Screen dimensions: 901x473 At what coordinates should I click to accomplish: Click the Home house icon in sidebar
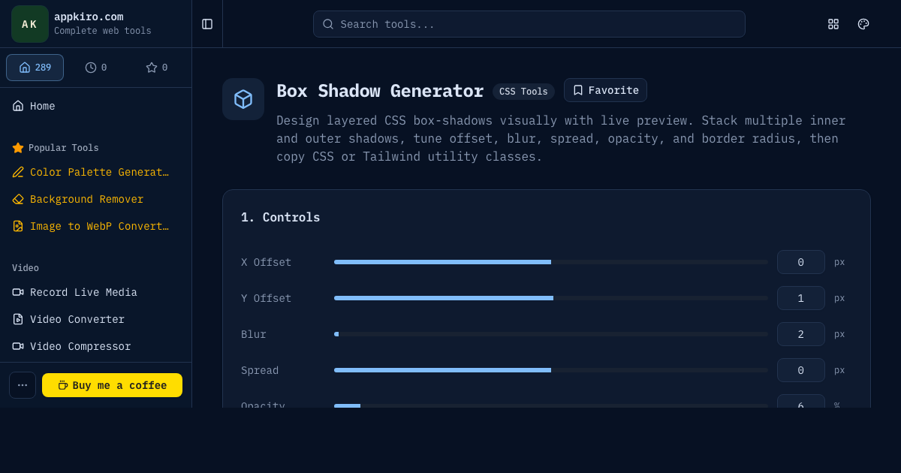click(x=18, y=106)
